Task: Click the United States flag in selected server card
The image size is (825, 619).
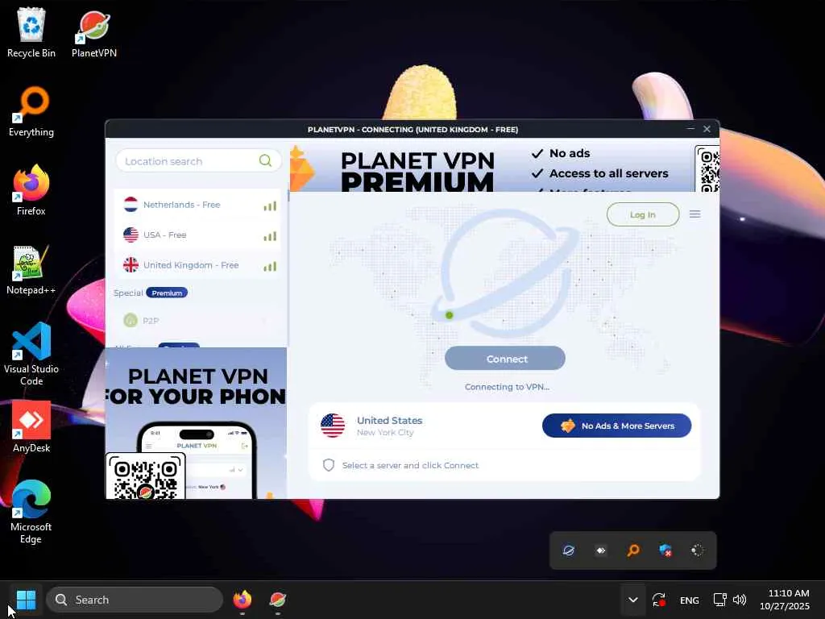Action: click(x=333, y=426)
